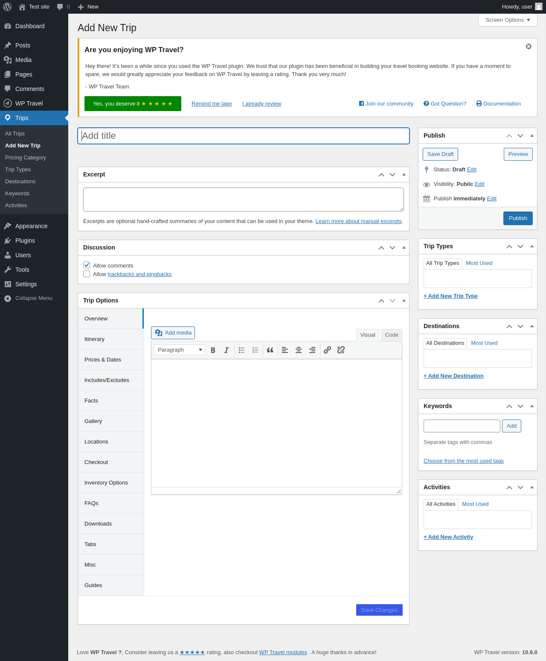Select the Gallery tab in Trip Options
The image size is (546, 661).
click(111, 421)
